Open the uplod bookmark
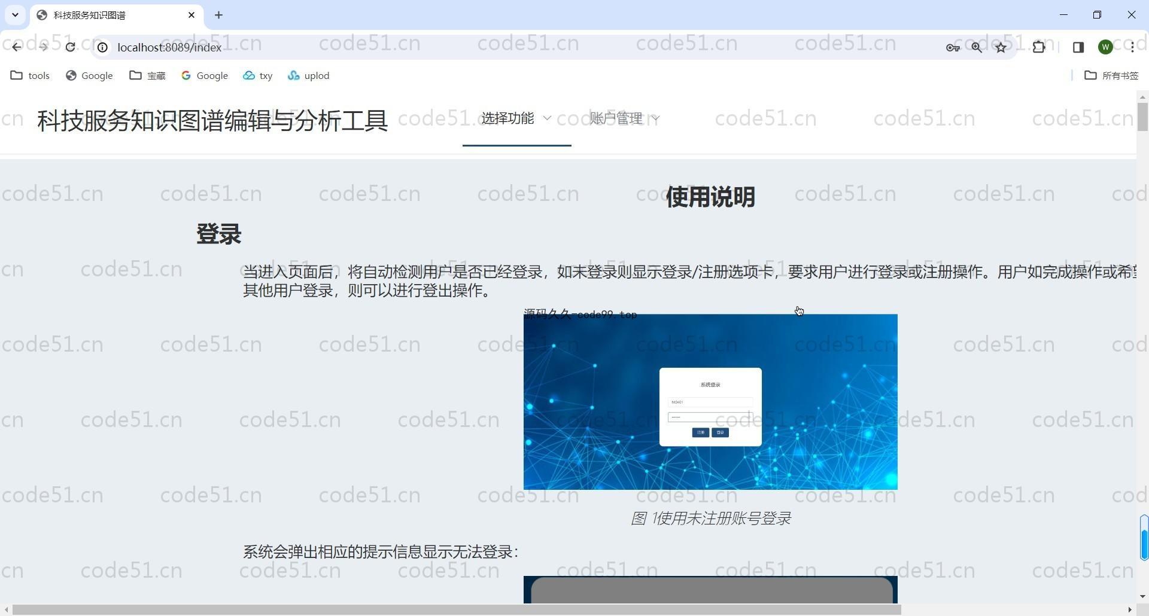Viewport: 1149px width, 616px height. coord(309,75)
